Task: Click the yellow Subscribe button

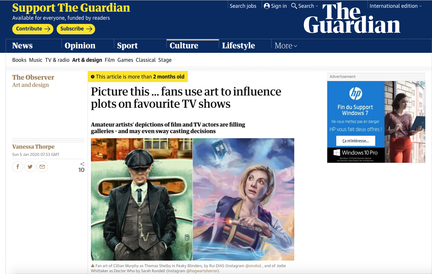Action: click(76, 29)
